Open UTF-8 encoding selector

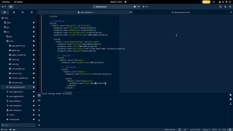[214, 130]
